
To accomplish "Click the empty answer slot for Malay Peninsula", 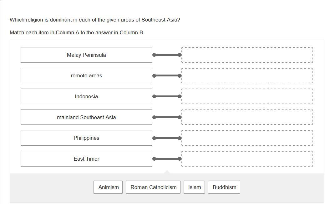I will point(247,55).
